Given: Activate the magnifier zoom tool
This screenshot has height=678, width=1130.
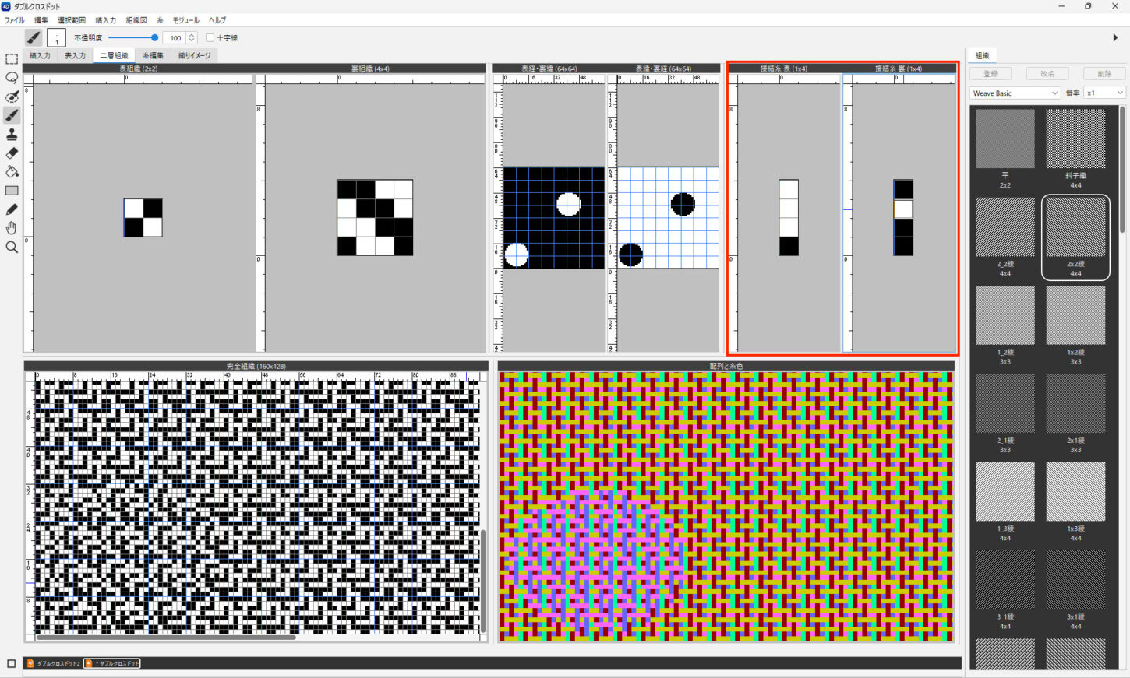Looking at the screenshot, I should point(12,247).
